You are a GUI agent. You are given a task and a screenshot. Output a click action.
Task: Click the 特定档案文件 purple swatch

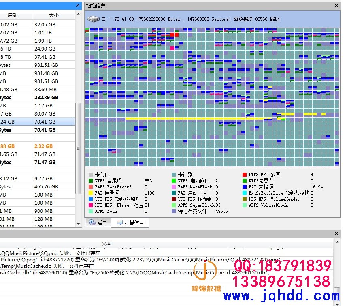[174, 211]
